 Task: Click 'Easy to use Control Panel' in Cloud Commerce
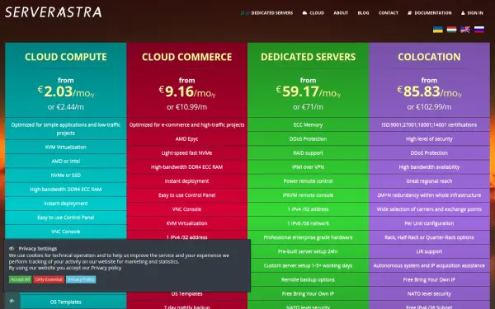coord(187,195)
